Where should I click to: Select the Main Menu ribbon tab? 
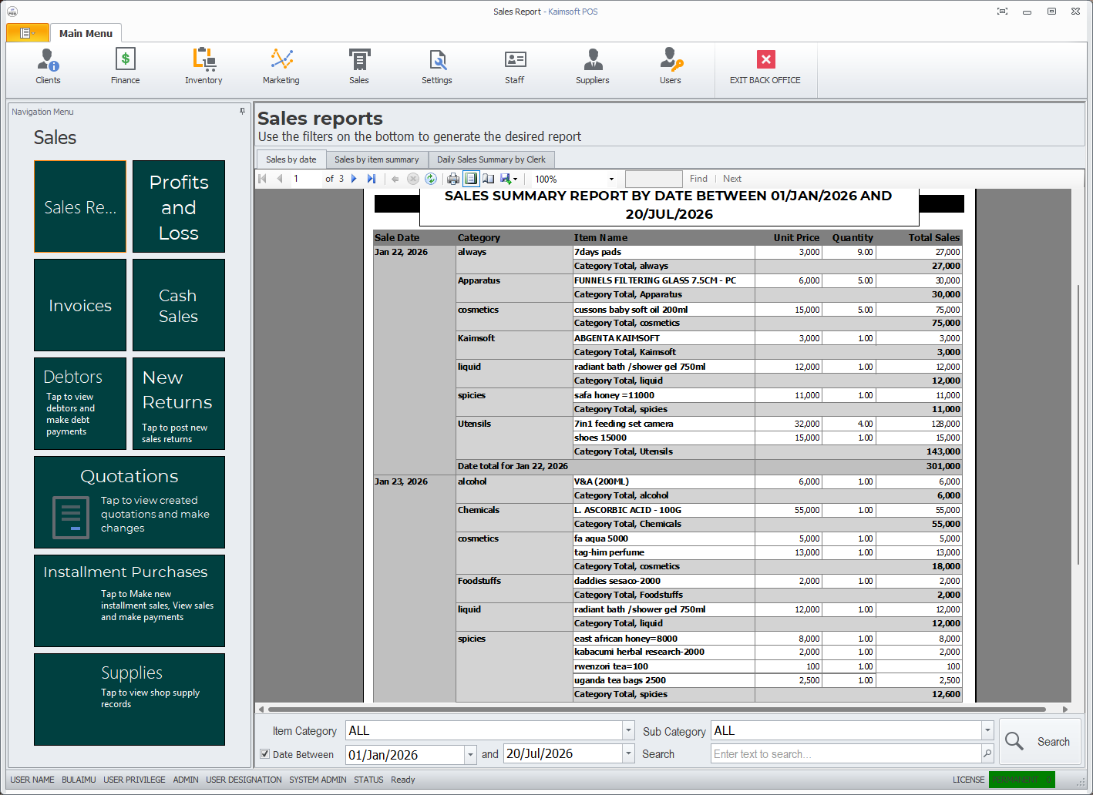[86, 33]
